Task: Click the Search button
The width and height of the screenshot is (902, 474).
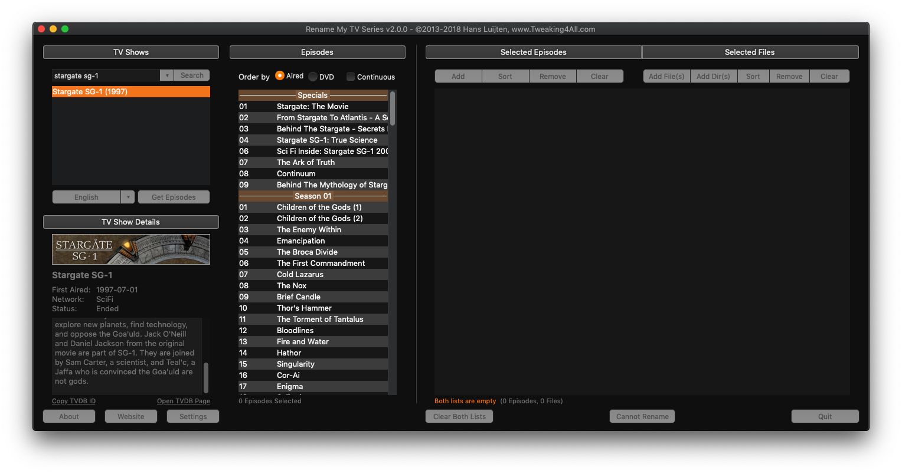Action: [x=192, y=75]
